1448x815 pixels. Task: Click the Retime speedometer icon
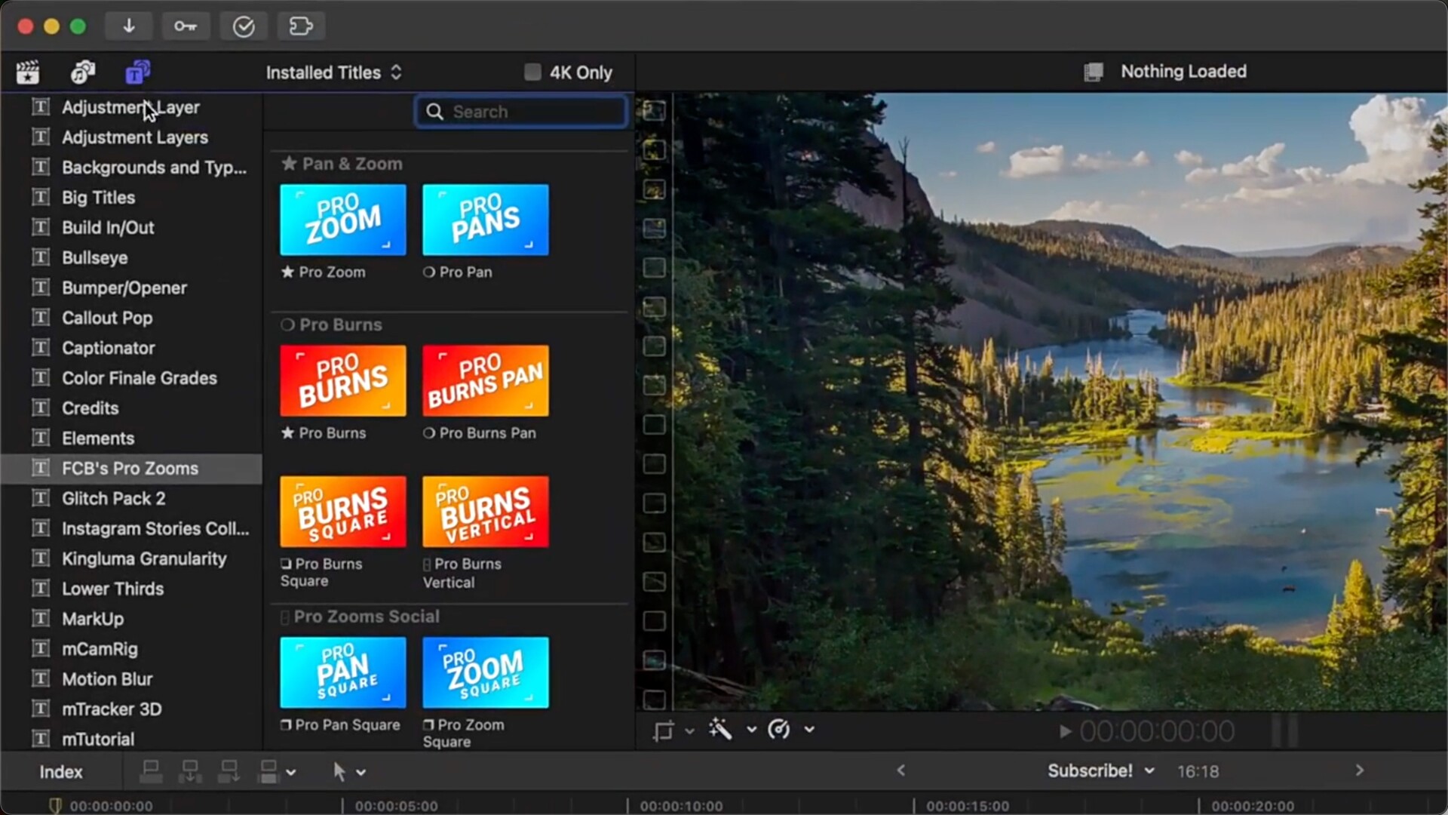(x=779, y=730)
